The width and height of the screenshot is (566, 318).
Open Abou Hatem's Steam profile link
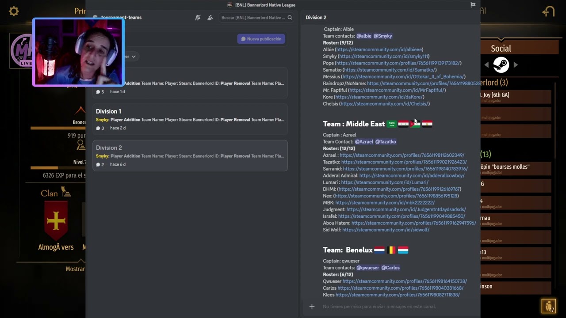[x=414, y=223]
